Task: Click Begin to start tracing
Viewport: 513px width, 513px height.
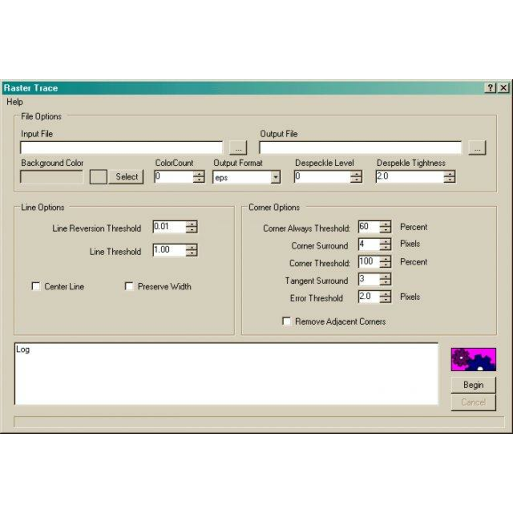Action: [x=473, y=385]
